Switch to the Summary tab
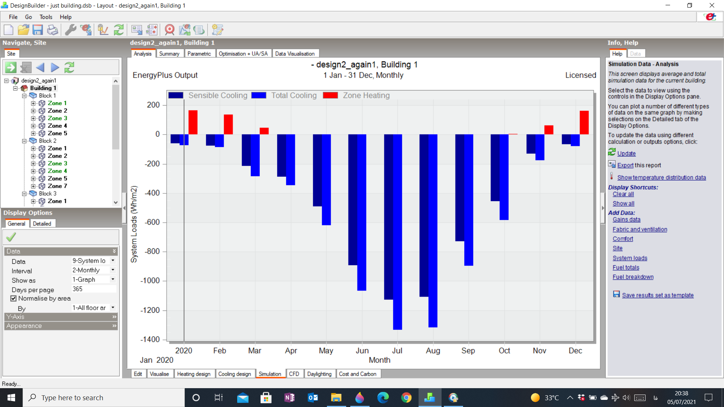Screen dimensions: 724x407 [169, 54]
